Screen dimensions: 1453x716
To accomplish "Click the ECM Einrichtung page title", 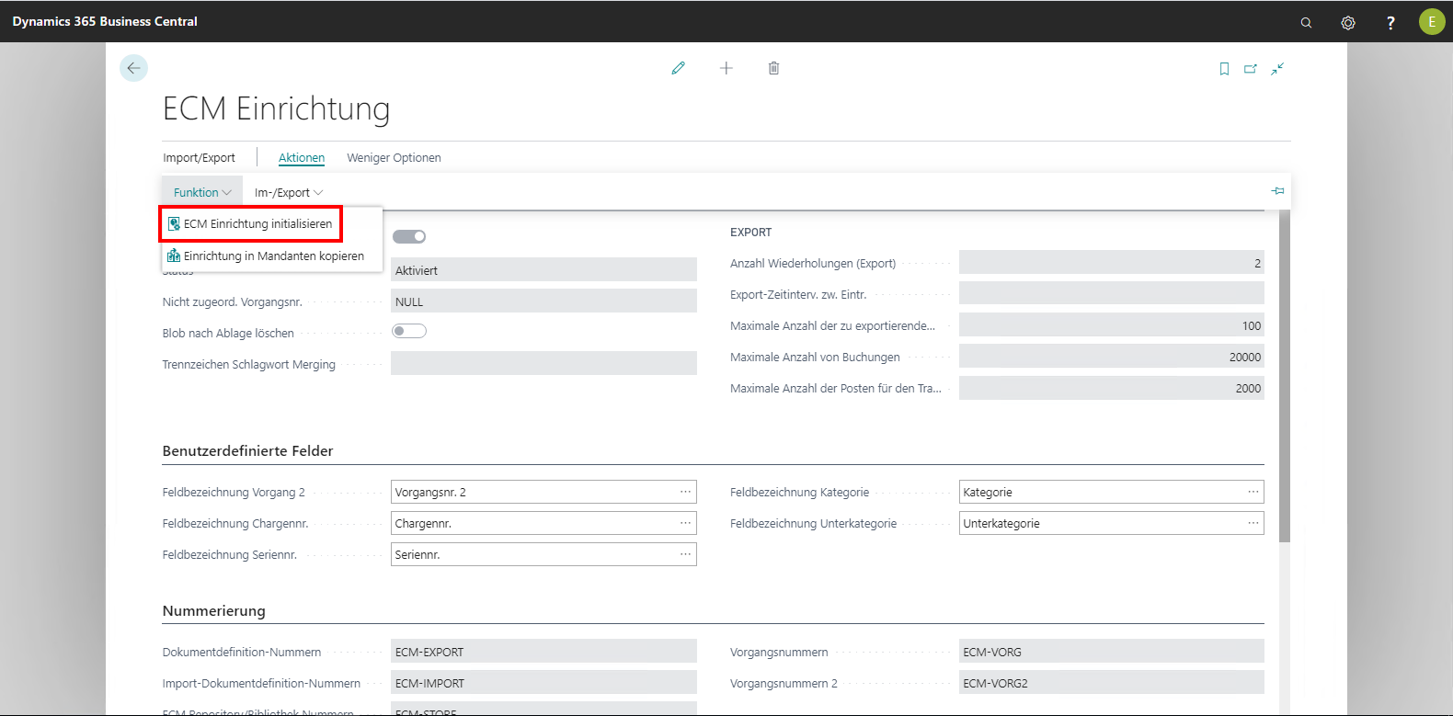I will (276, 108).
